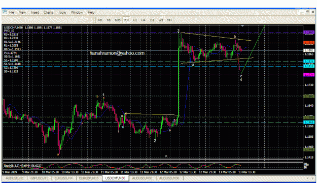
Task: Click the chart window icon beside File
Action: point(5,12)
